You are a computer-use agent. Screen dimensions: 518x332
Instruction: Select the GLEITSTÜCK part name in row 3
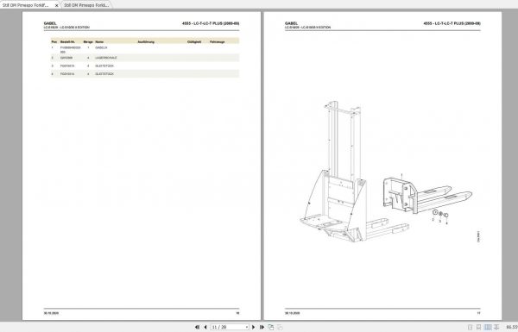coord(104,66)
